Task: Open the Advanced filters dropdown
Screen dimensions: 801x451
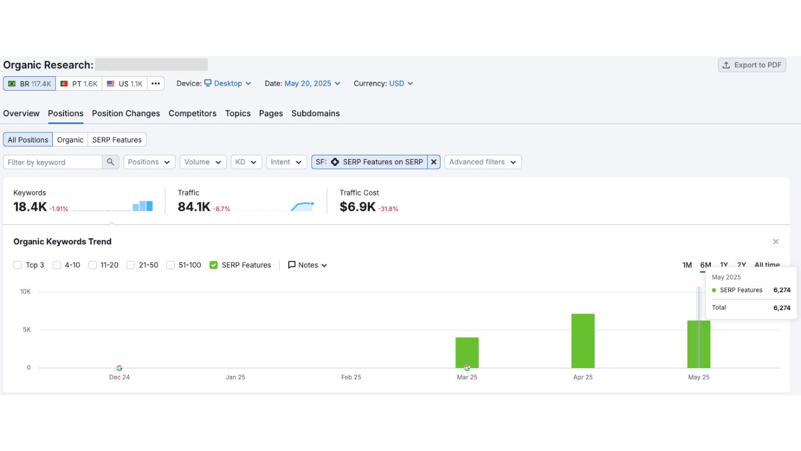Action: click(x=482, y=162)
